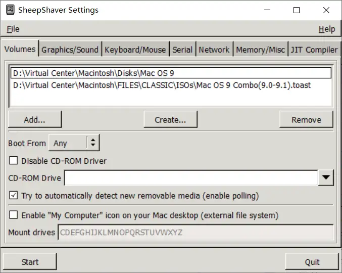
Task: Open the Help menu
Action: point(327,29)
